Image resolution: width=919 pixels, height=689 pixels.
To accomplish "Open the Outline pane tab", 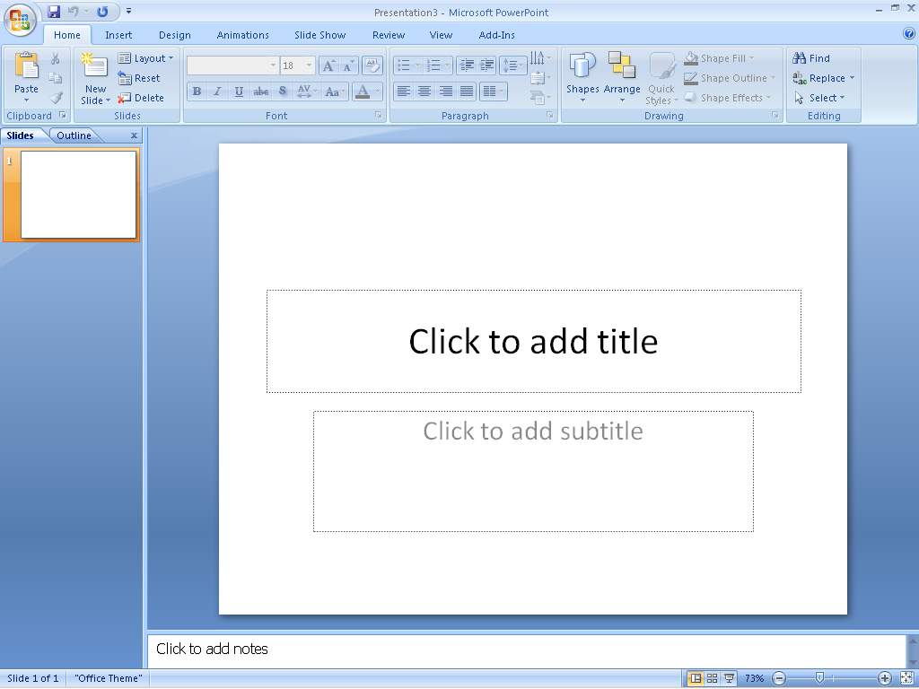I will coord(74,135).
